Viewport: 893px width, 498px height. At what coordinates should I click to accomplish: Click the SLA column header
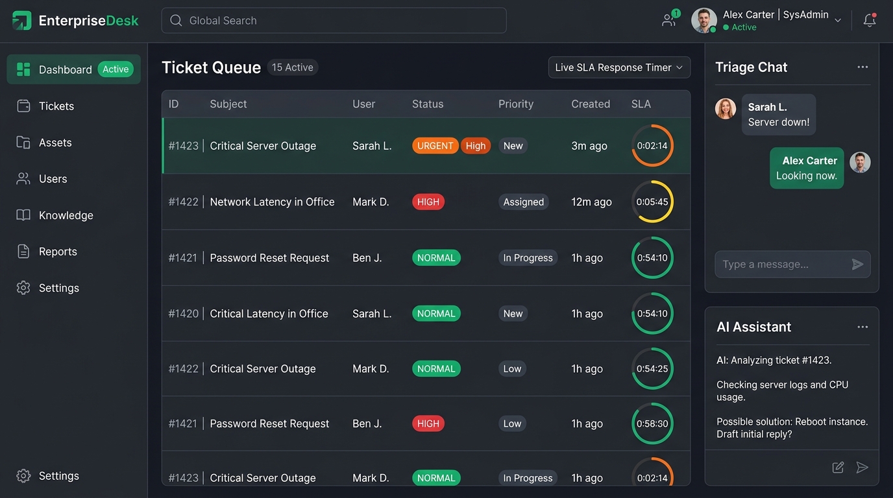(641, 104)
